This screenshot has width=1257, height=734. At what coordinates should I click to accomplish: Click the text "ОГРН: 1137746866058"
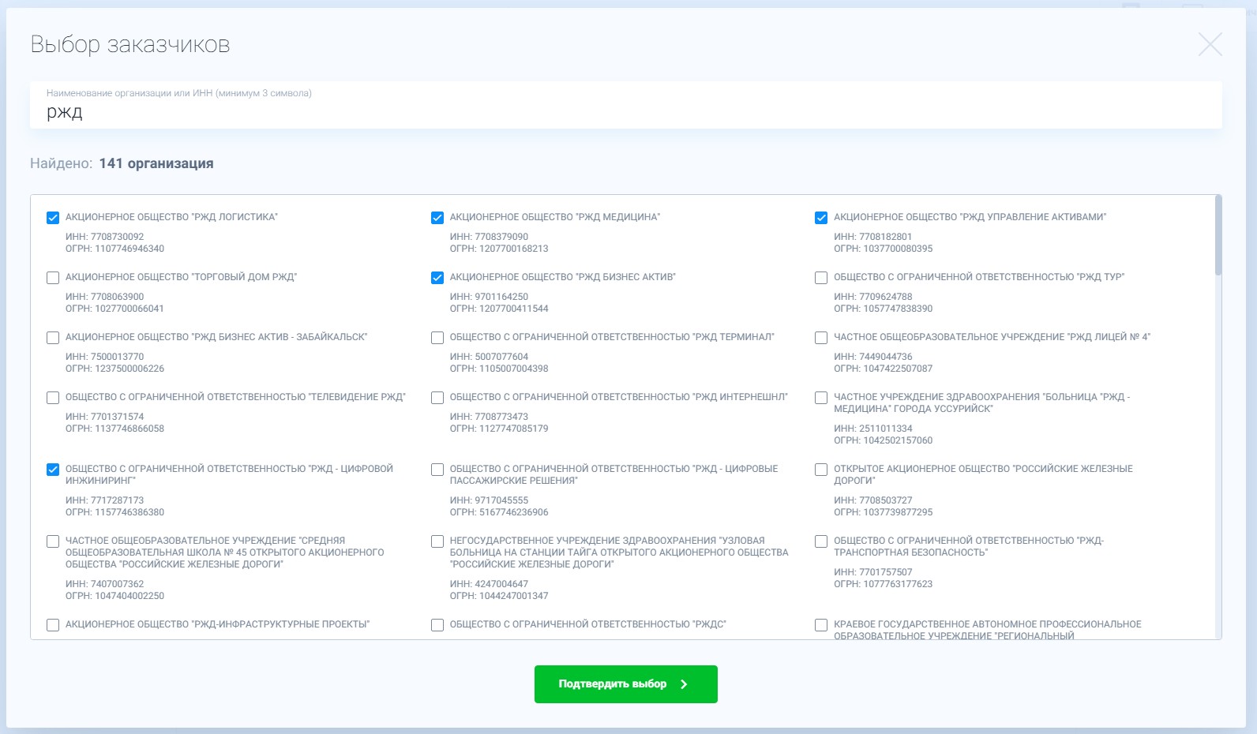(x=115, y=429)
